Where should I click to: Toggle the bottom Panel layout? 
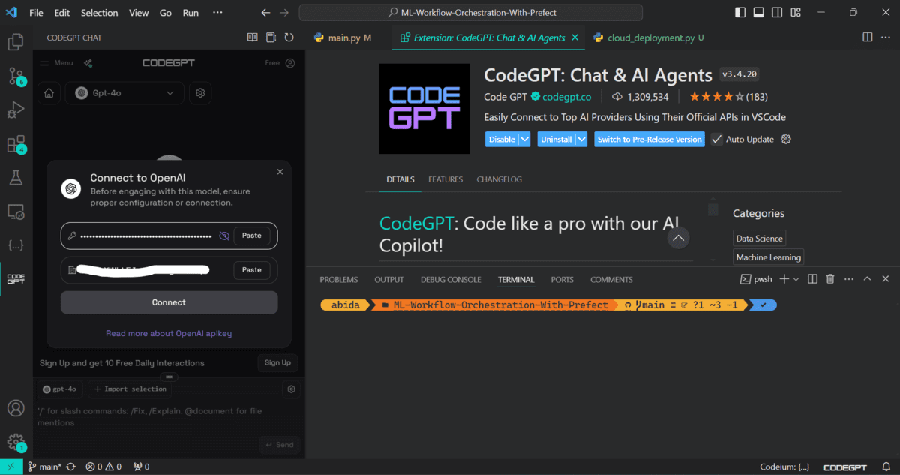click(758, 12)
